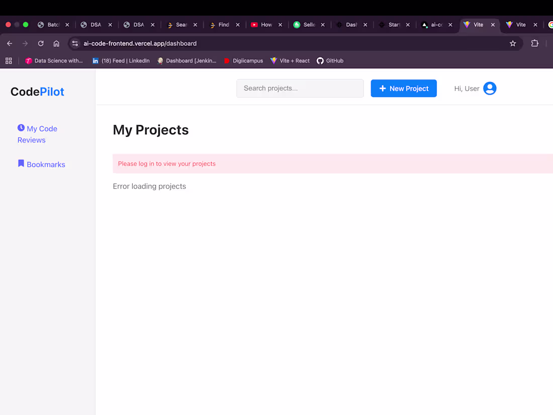Expand the 'Data Science with...' bookmarks folder

54,60
